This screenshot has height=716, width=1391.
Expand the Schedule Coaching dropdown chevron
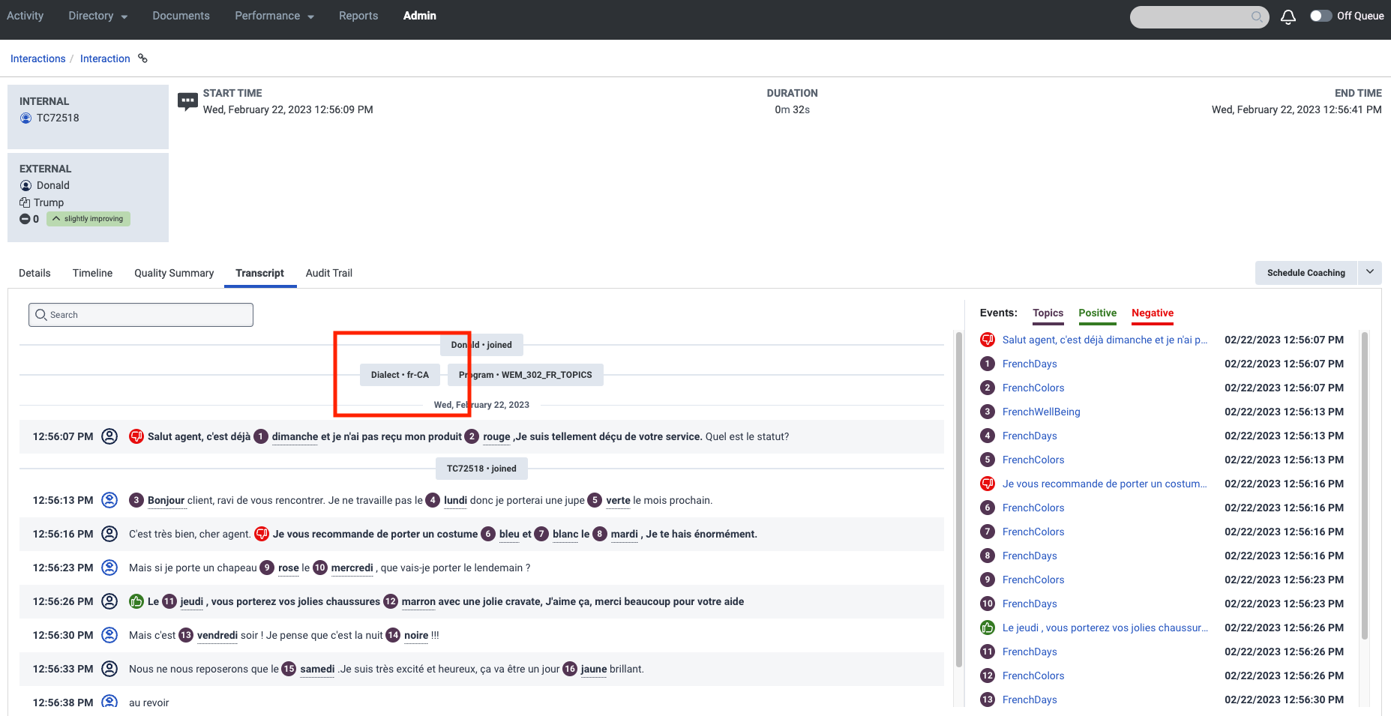(x=1370, y=272)
